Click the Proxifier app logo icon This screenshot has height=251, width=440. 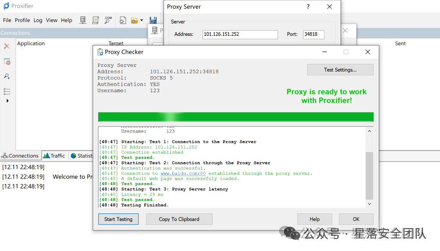tap(6, 6)
